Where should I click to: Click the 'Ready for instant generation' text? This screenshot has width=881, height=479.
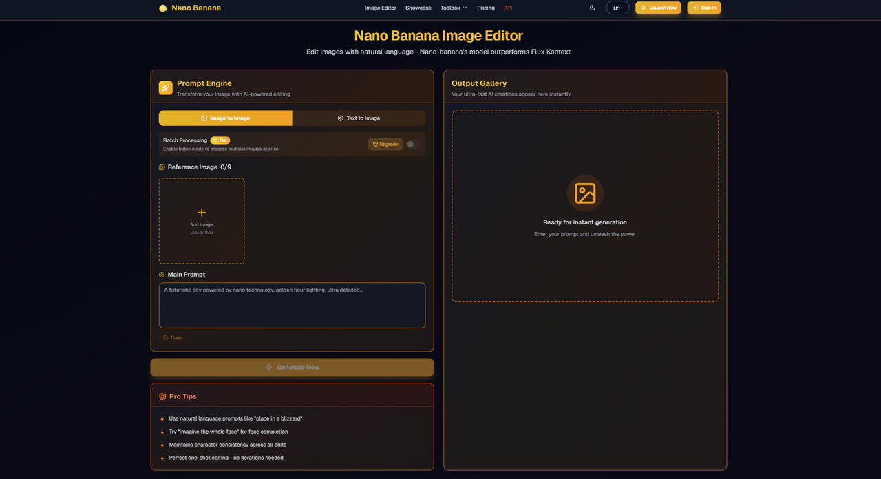click(x=585, y=222)
